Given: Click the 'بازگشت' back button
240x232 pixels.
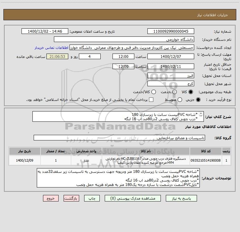Looking at the screenshot, I should (x=71, y=198).
